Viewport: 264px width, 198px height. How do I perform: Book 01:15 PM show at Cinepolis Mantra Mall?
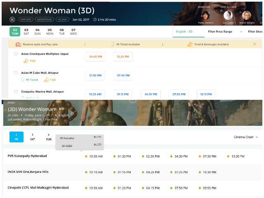[123, 94]
